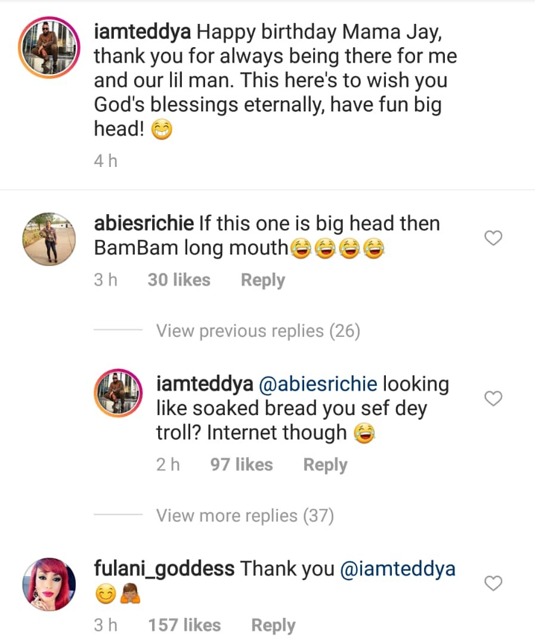Screen dimensions: 535x644
Task: Tap Reply under fulani_goddess's comment
Action: point(273,625)
